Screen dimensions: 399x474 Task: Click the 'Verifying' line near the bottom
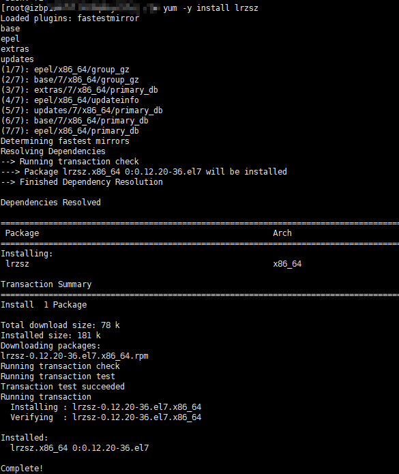tap(106, 417)
